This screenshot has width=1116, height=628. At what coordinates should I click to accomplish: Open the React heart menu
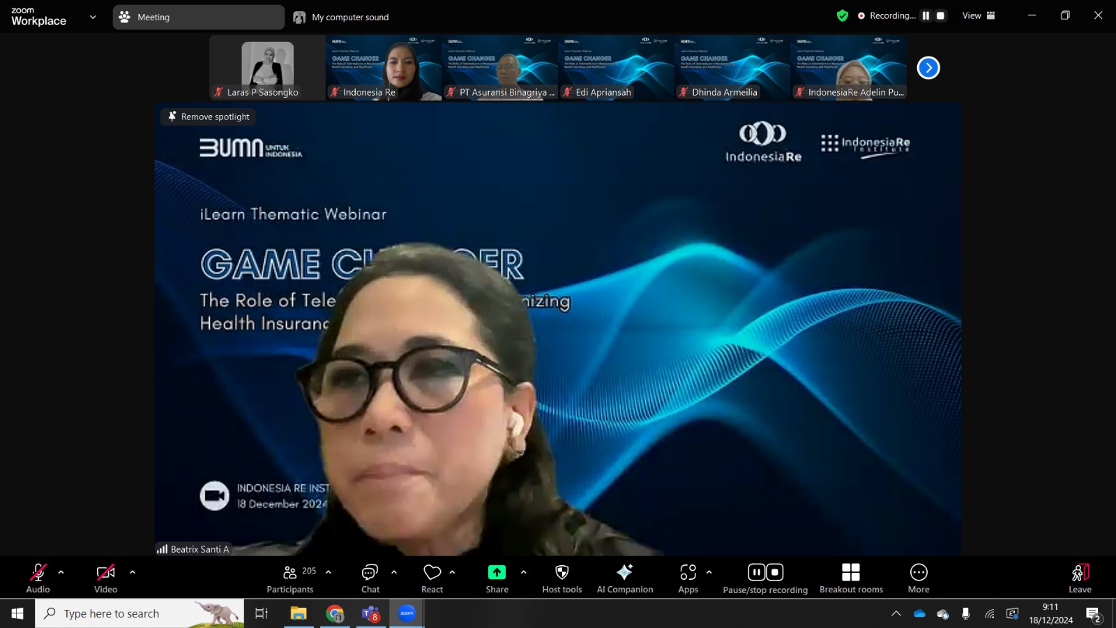pos(432,578)
